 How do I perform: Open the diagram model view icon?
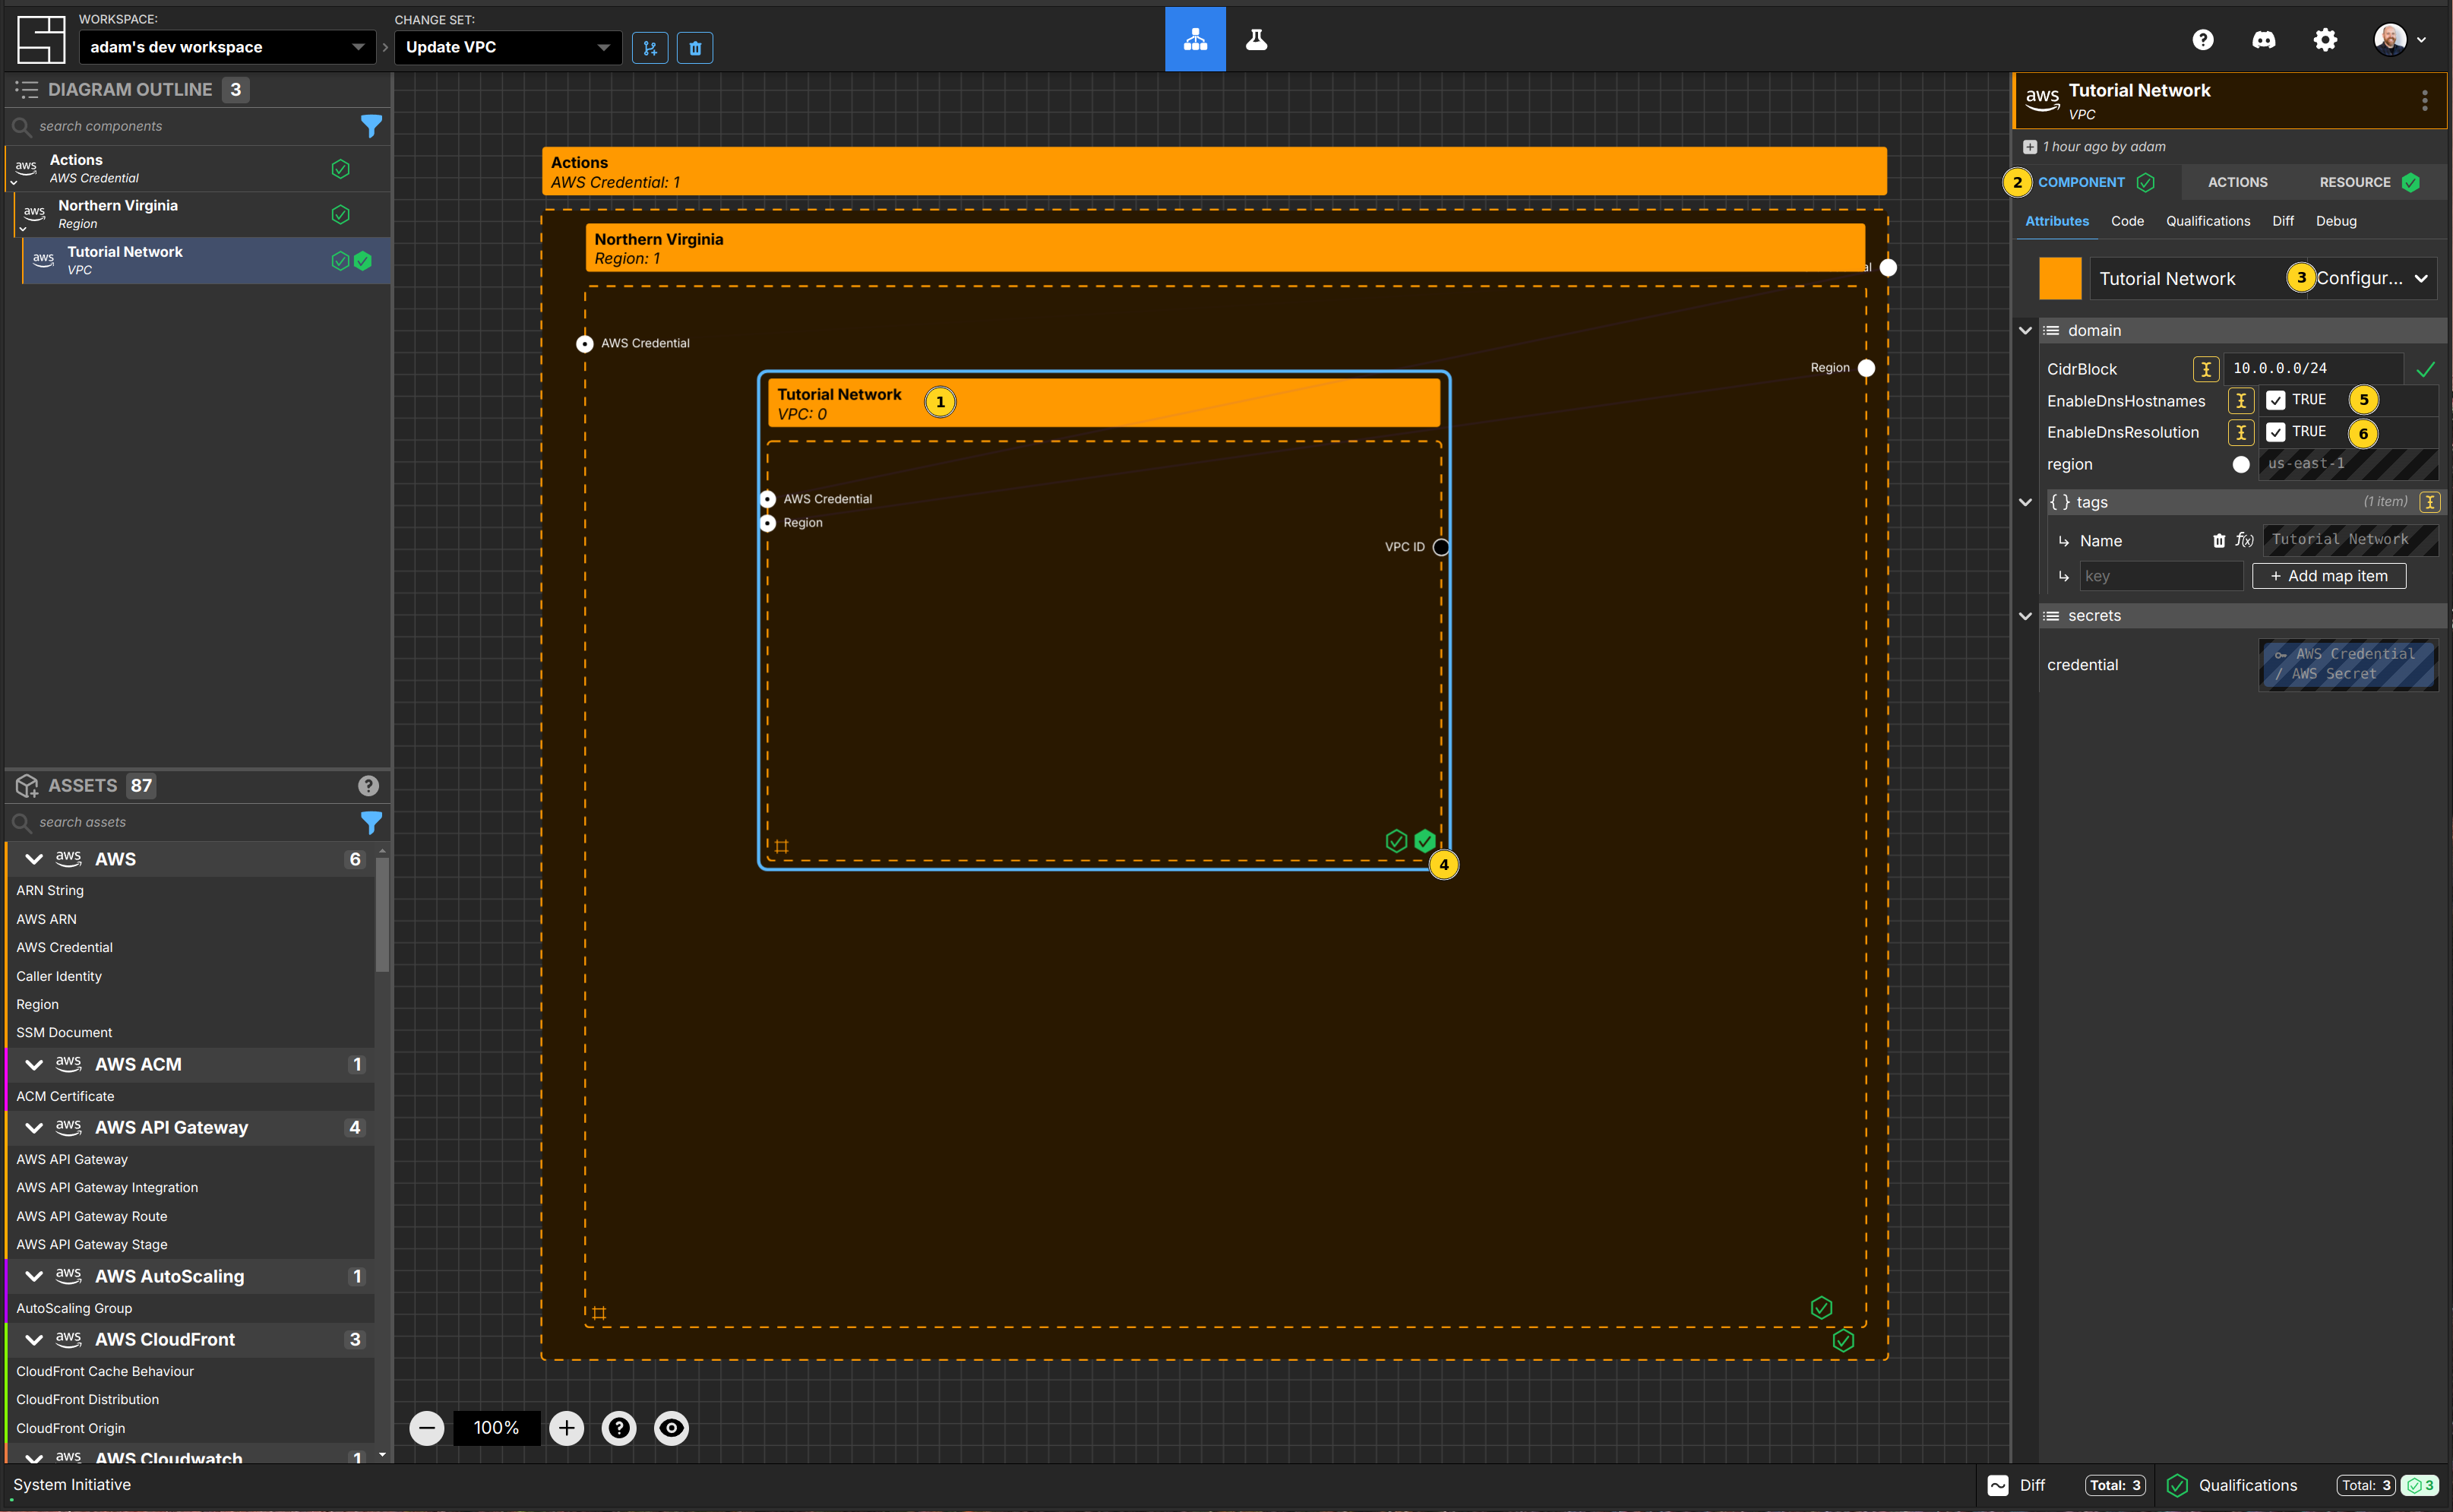pos(1194,40)
